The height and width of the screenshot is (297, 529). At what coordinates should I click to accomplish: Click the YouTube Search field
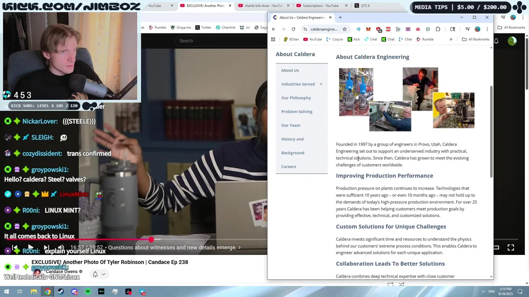(x=221, y=41)
